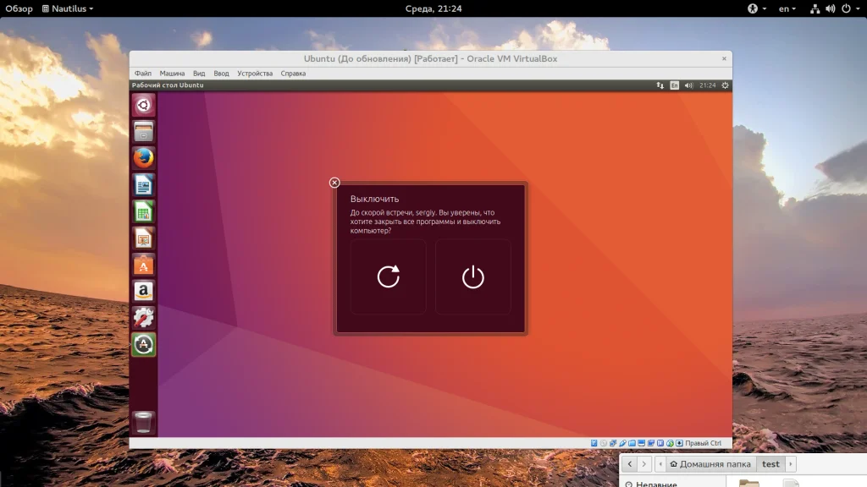Select the test folder path button

tap(770, 464)
